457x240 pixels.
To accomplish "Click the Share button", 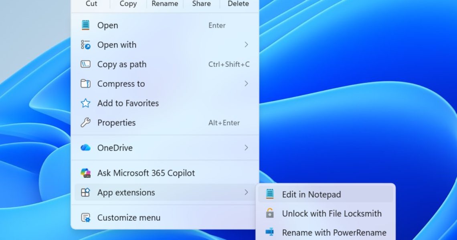I will pyautogui.click(x=201, y=4).
